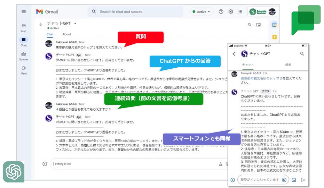Image resolution: width=324 pixels, height=188 pixels.
Task: Click Takayuki ASAO avatar on first message
Action: 49,44
